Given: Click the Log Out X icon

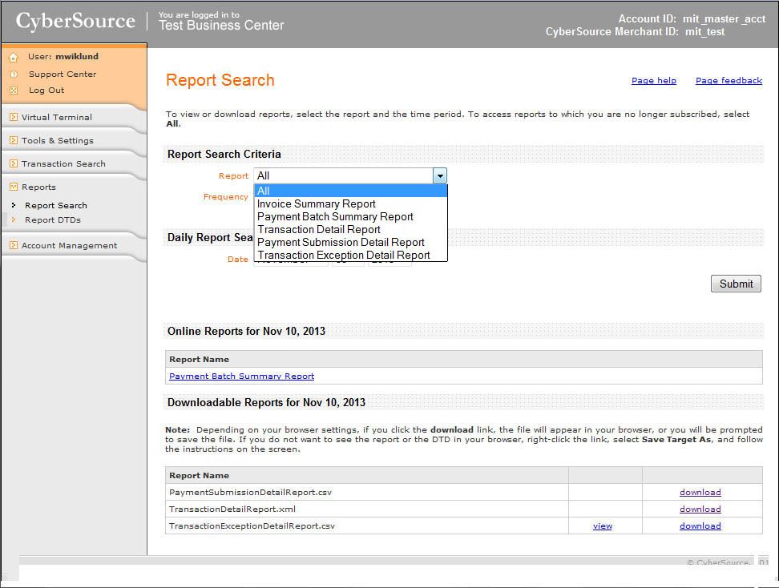Looking at the screenshot, I should coord(13,91).
